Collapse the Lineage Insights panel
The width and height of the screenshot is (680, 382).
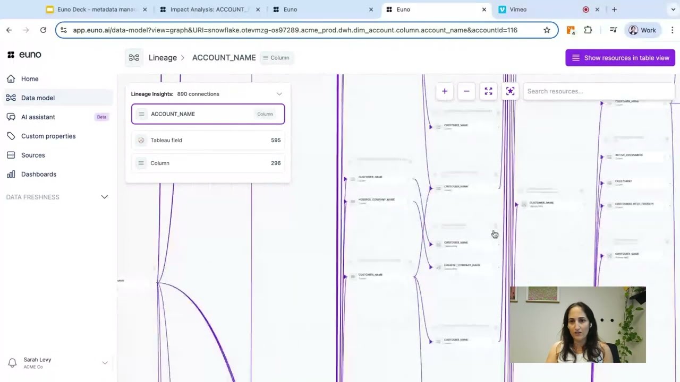tap(279, 94)
